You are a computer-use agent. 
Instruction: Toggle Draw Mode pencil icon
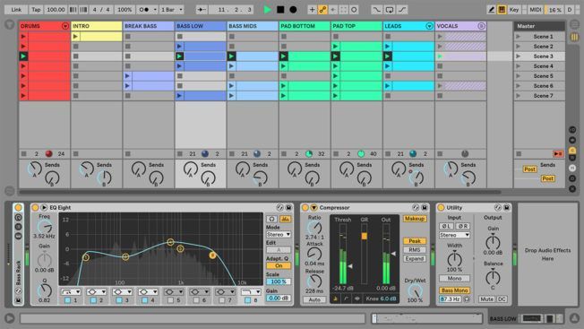[491, 10]
